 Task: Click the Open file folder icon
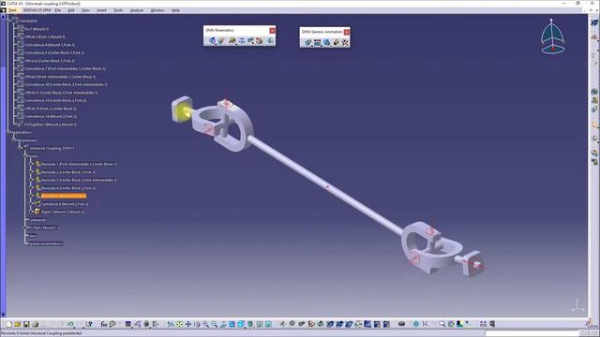tap(18, 324)
